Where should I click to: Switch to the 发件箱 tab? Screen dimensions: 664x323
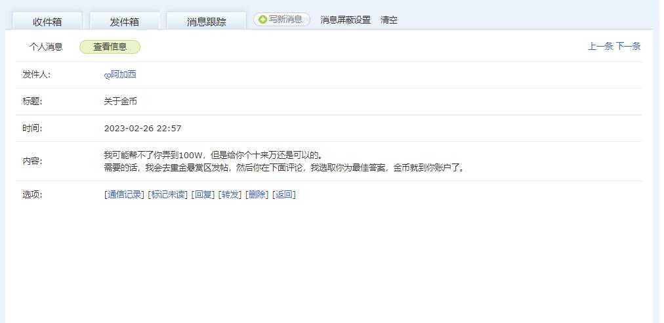(125, 22)
